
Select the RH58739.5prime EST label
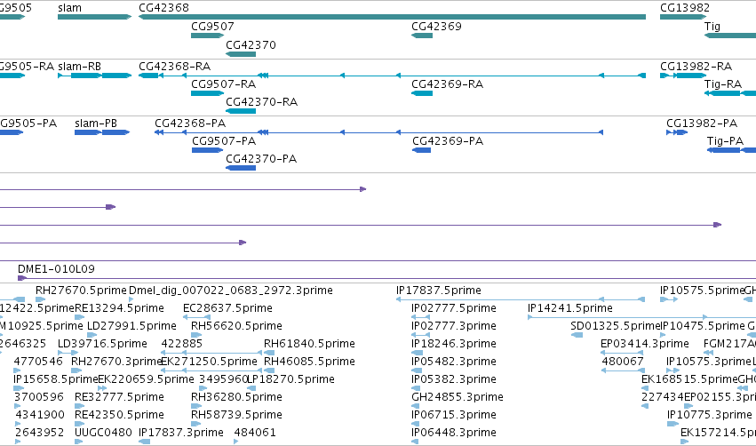(x=236, y=415)
